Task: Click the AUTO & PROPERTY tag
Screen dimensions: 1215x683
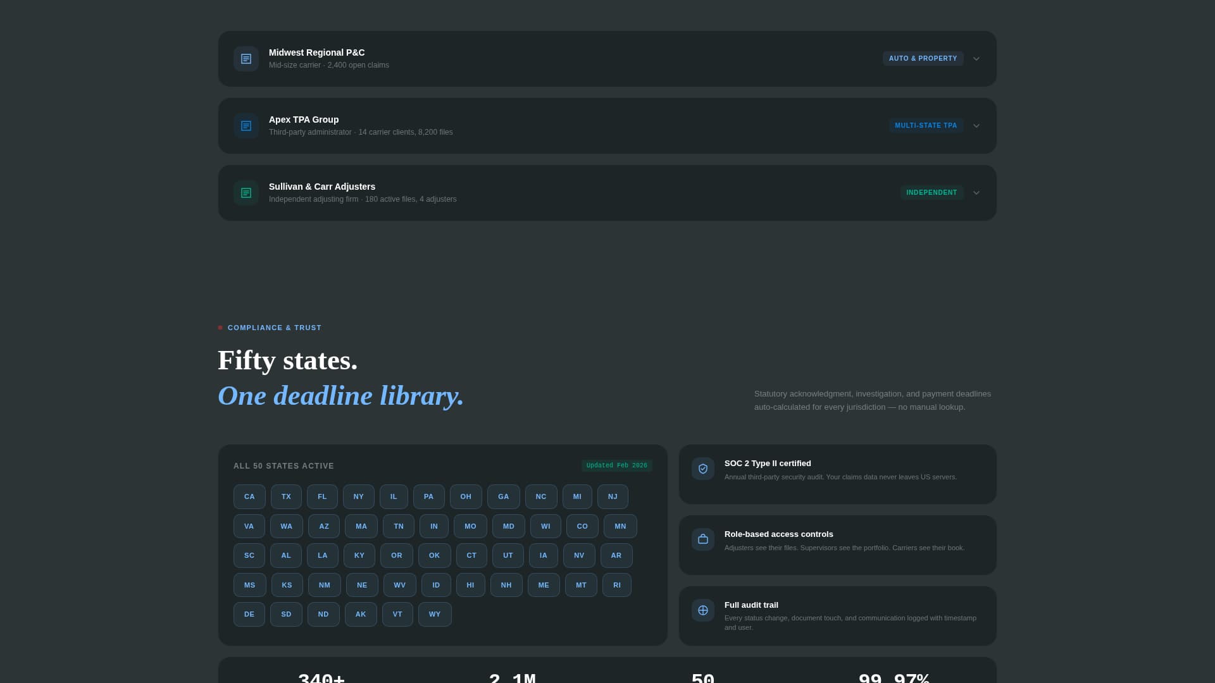Action: tap(923, 58)
